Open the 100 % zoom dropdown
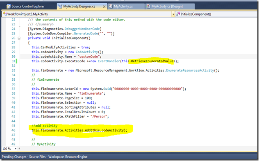Image resolution: width=259 pixels, height=161 pixels. 15,149
